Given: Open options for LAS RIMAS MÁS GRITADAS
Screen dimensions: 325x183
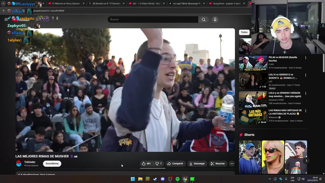Looking at the screenshot, I should [306, 111].
